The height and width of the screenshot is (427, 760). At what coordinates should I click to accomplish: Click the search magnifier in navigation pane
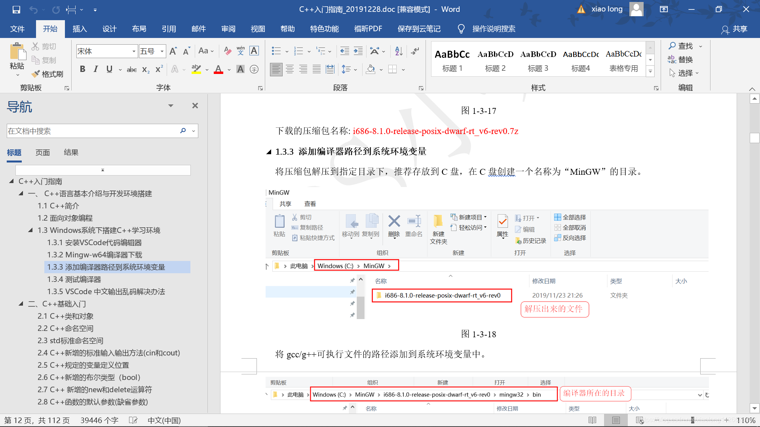point(183,131)
